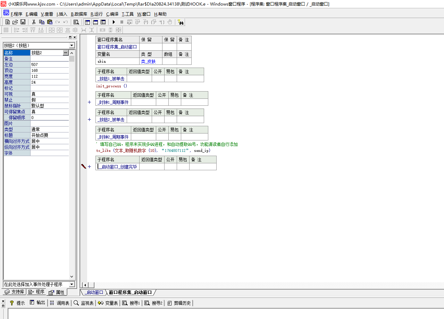Switch to the 属性 panel tab
Screen dimensions: 444x319
[x=57, y=292]
